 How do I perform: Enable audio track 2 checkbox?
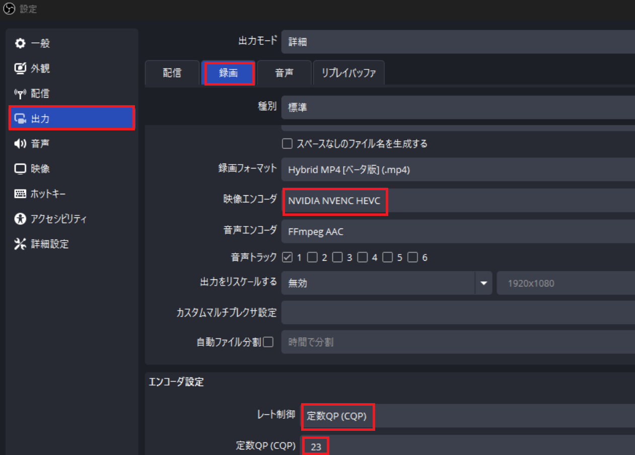coord(312,258)
